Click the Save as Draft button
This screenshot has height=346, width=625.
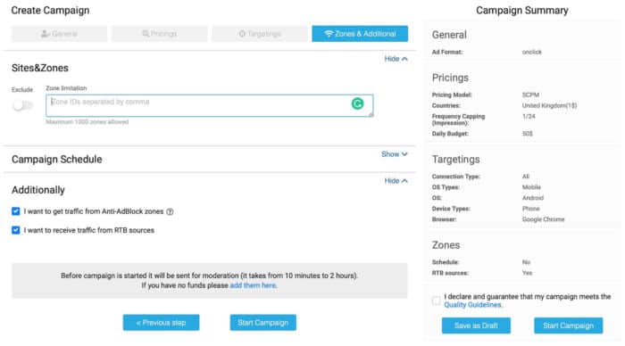click(x=476, y=325)
